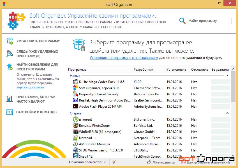Screen dimensions: 238x168
Task: Click Notepad++ Team developer cell
Action: [x=147, y=138]
